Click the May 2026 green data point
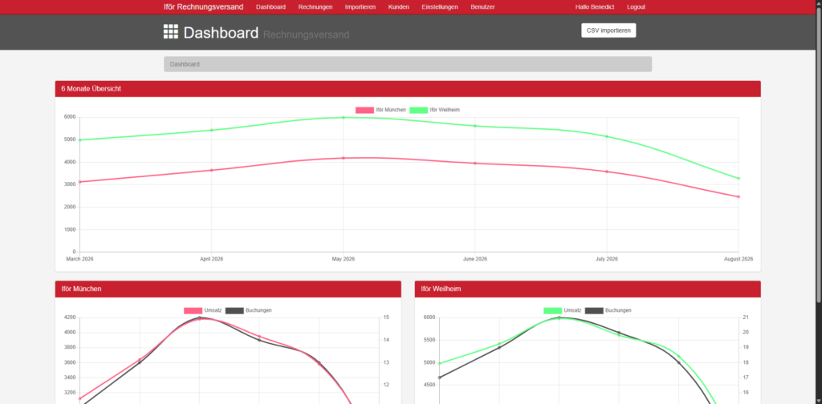 [x=344, y=118]
